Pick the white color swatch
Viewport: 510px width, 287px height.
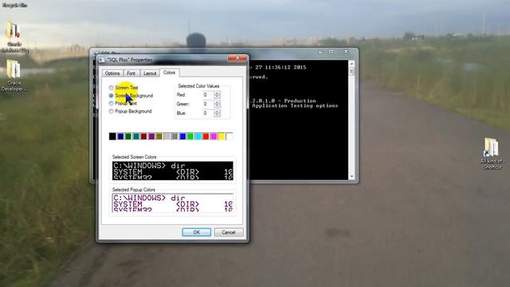[x=229, y=136]
